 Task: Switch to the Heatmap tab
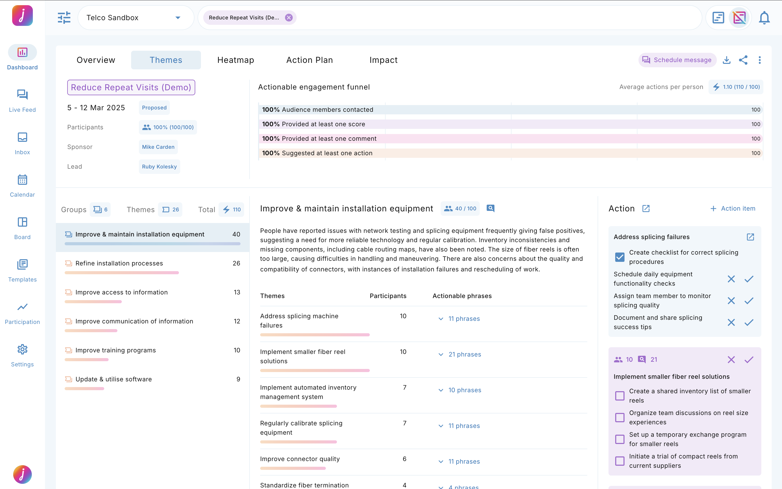[x=236, y=60]
